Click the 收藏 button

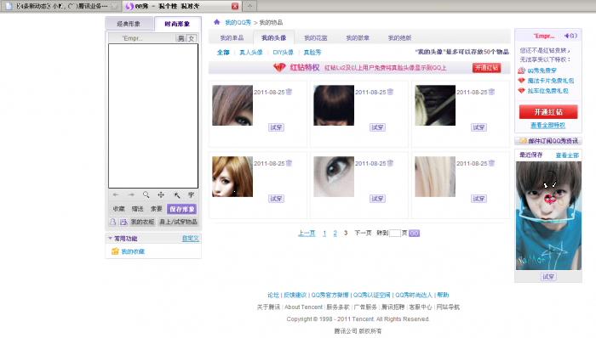pos(119,209)
